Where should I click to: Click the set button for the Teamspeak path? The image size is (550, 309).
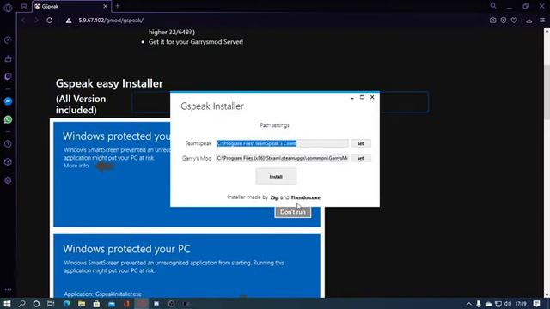tap(360, 143)
